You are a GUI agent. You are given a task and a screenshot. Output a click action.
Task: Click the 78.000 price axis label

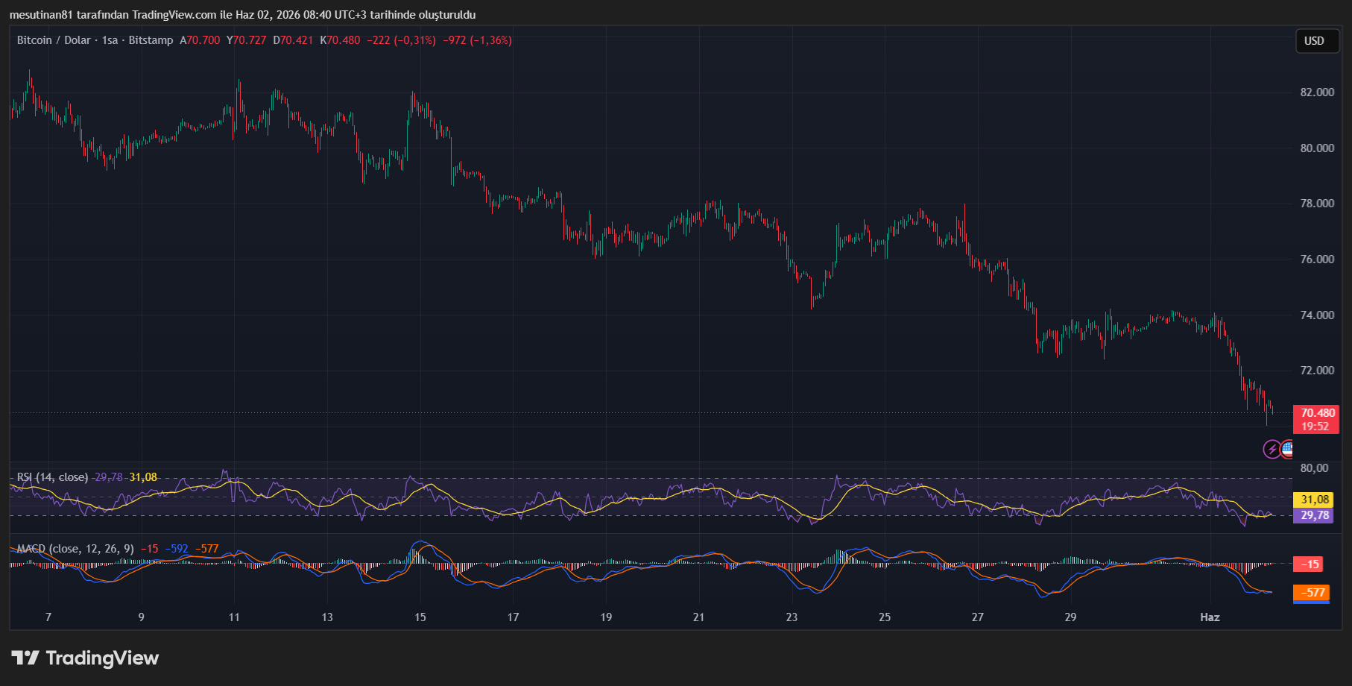coord(1317,204)
